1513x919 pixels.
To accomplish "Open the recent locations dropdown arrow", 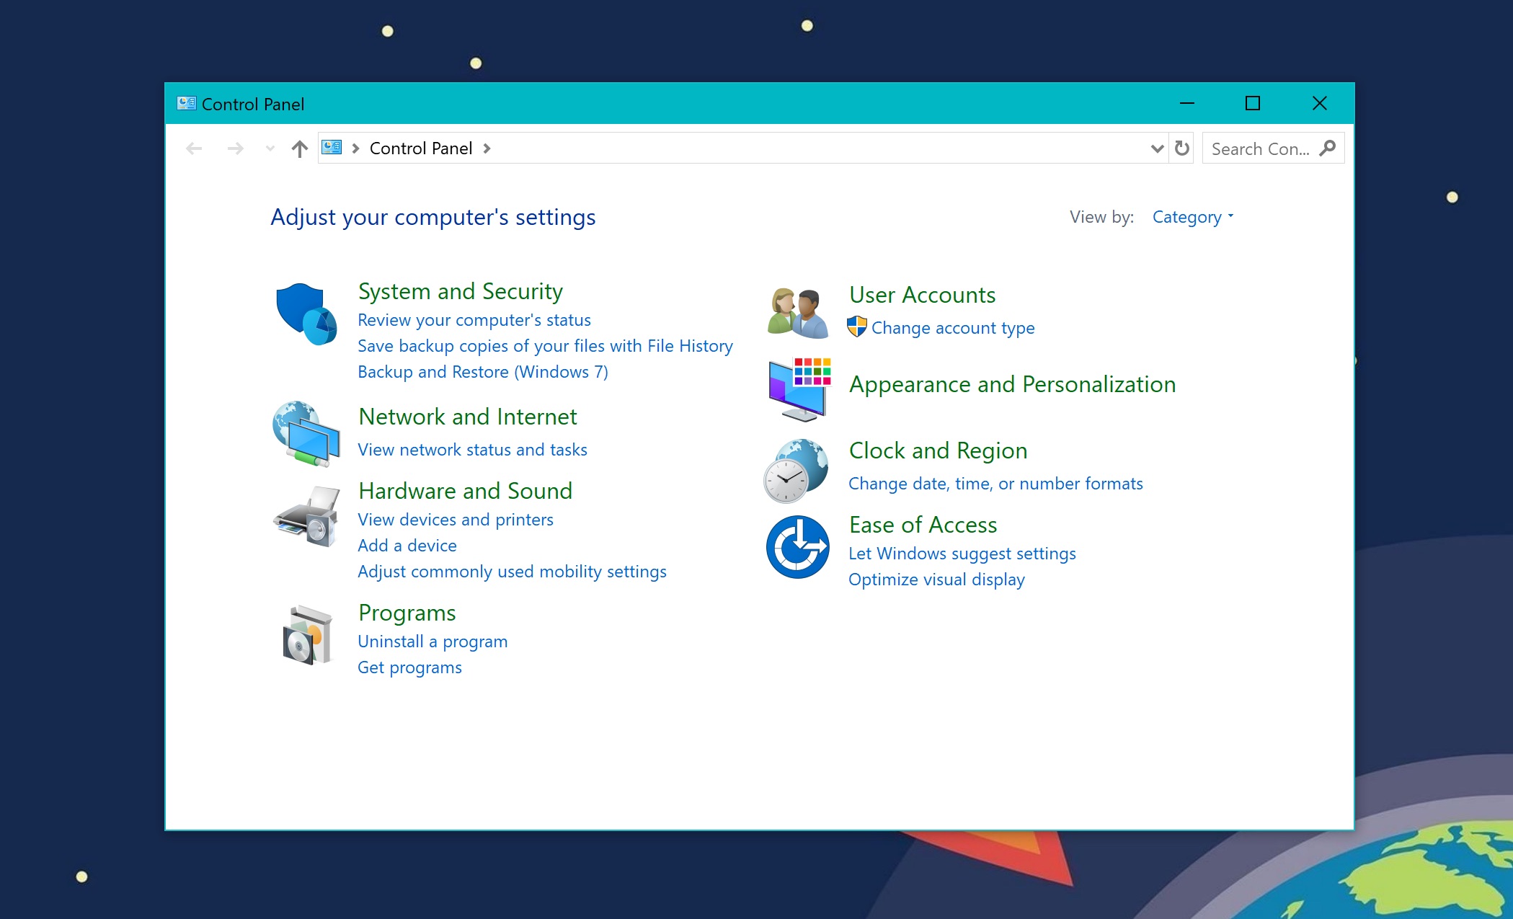I will [x=270, y=148].
